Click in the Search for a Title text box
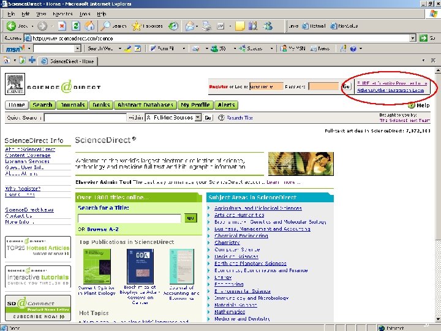 click(129, 218)
